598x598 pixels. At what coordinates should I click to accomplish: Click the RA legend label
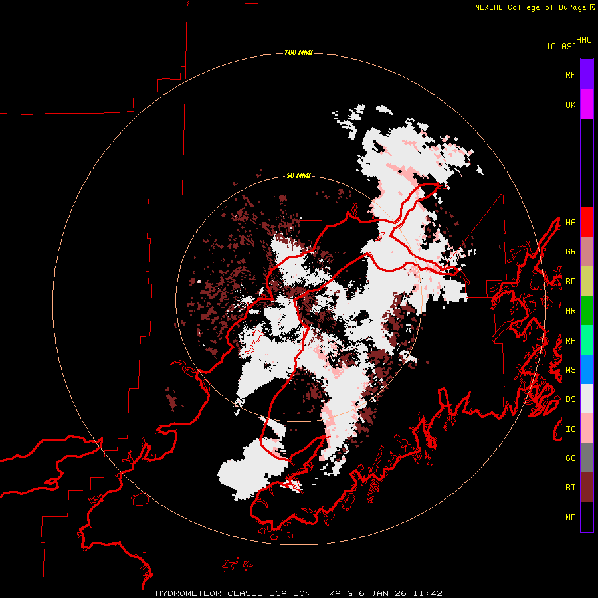coord(571,341)
